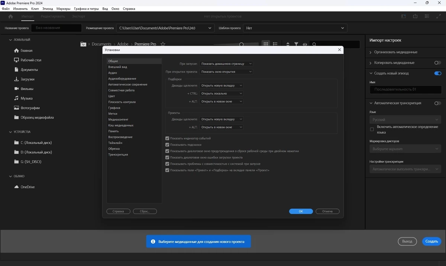This screenshot has width=446, height=266.
Task: Open Подборки + ALT dropdown
Action: pos(222,101)
